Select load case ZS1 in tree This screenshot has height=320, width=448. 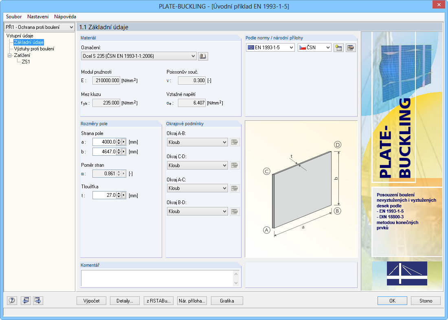[x=26, y=62]
